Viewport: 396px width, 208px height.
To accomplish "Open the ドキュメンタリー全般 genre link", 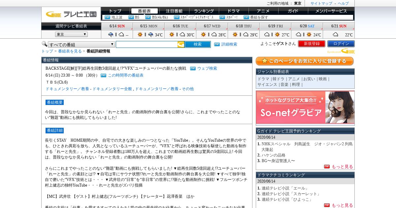I will click(x=112, y=89).
